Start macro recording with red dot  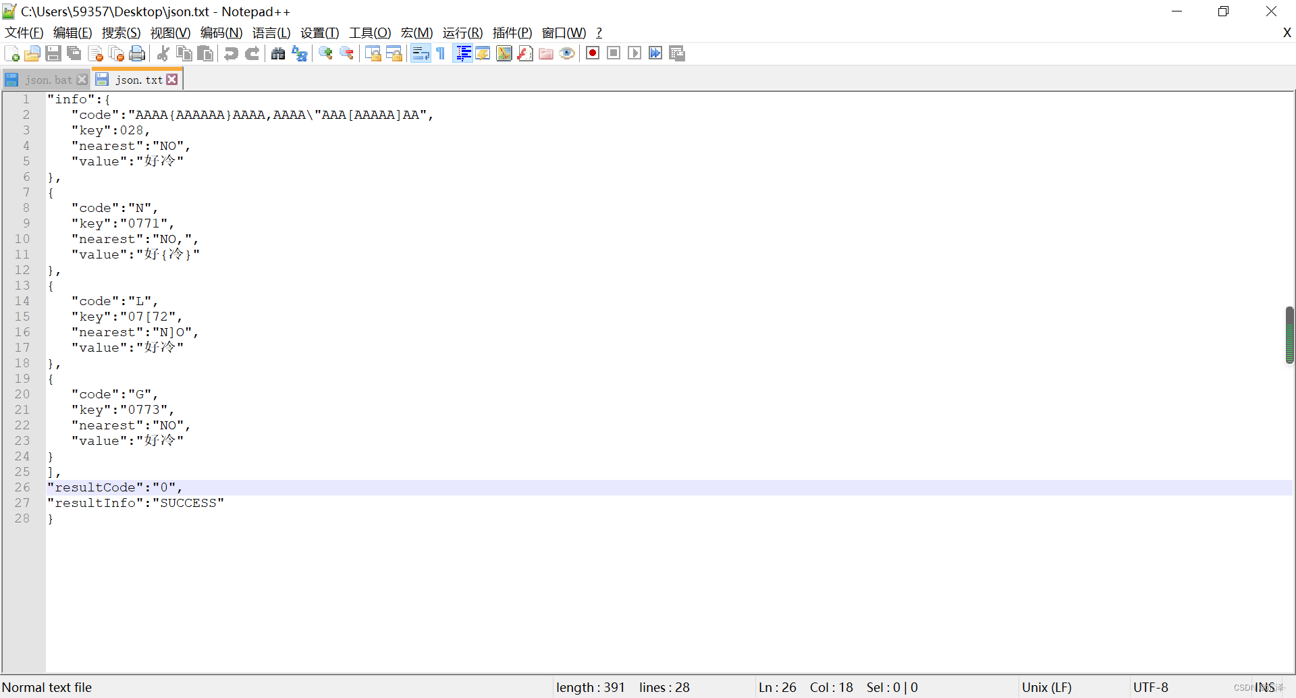tap(593, 53)
